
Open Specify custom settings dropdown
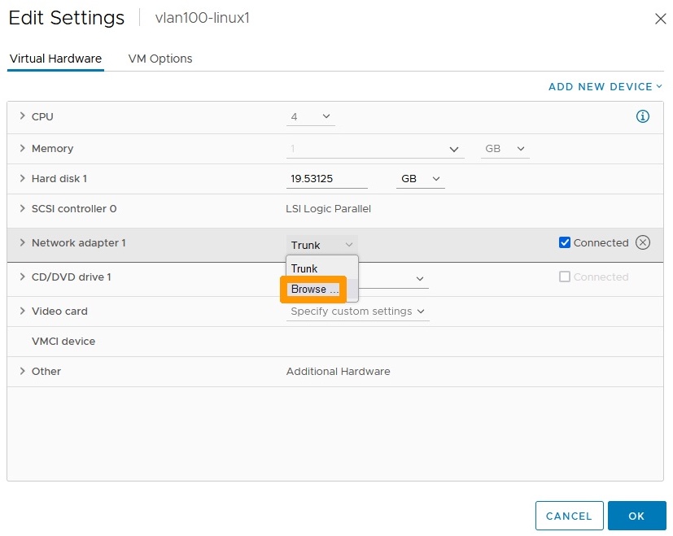pos(357,312)
